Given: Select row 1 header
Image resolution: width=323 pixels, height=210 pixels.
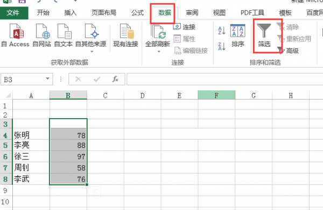Looking at the screenshot, I should click(5, 105).
